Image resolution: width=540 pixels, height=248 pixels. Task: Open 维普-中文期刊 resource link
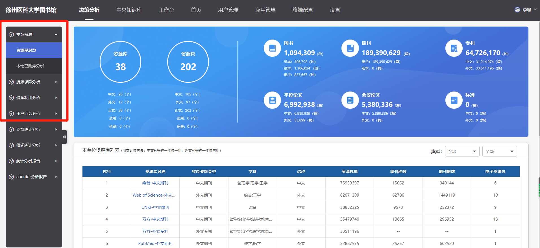coord(155,183)
